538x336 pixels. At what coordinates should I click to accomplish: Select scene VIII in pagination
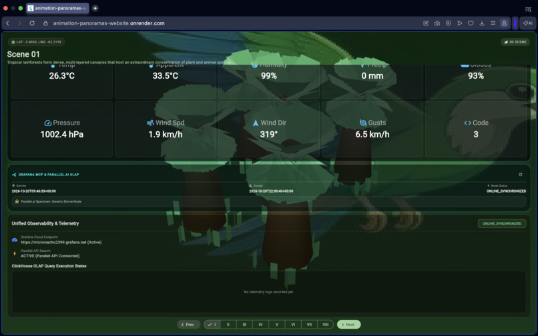(325, 325)
